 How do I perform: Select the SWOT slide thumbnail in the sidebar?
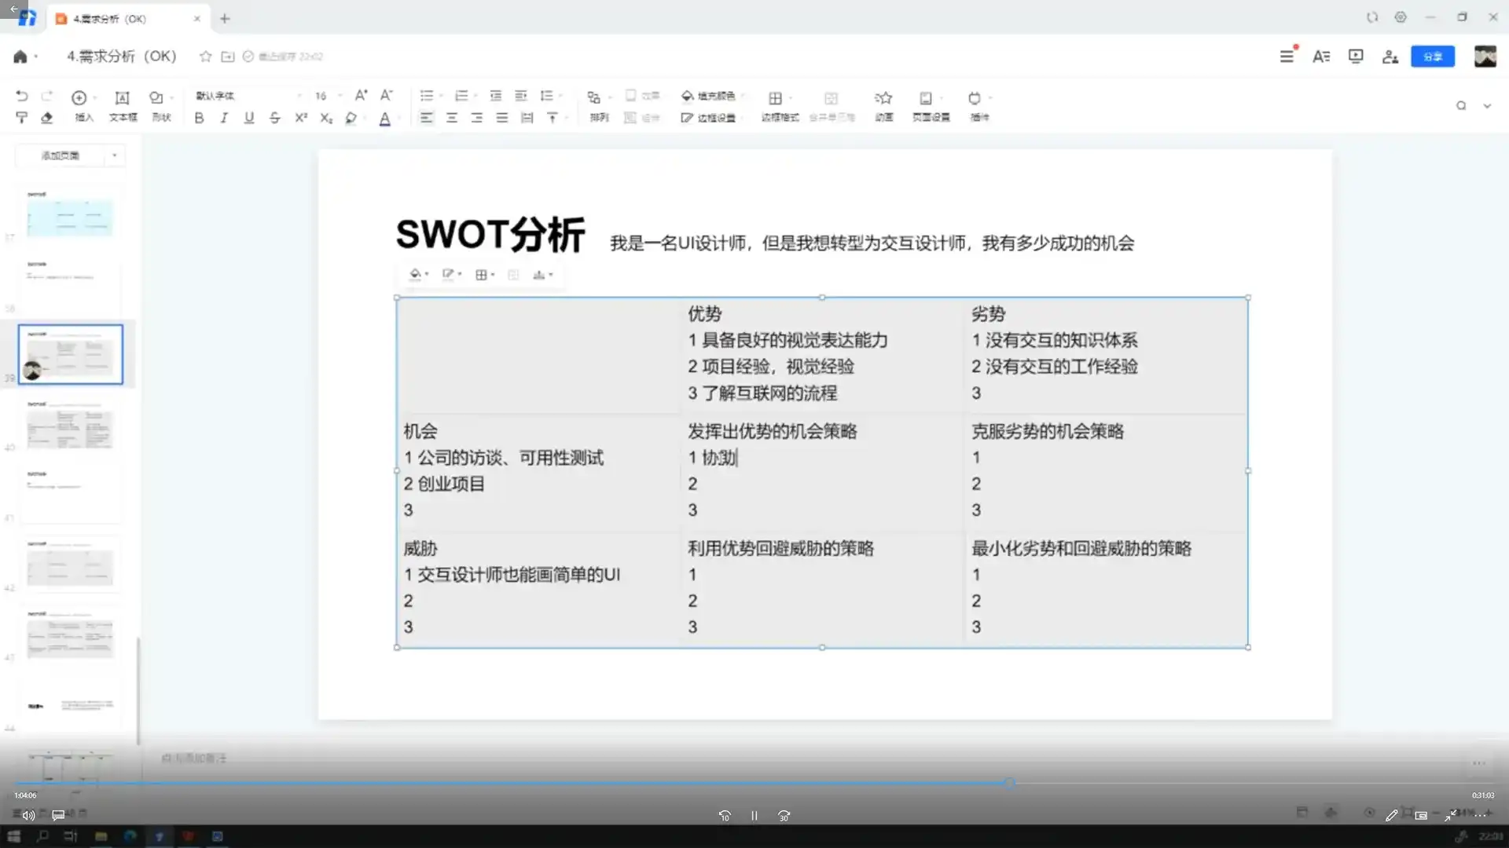click(70, 354)
